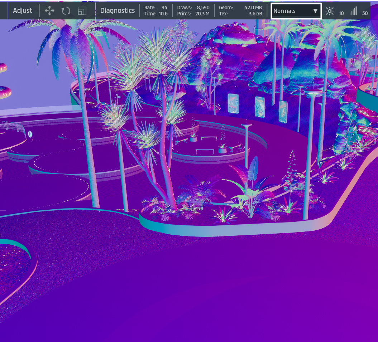This screenshot has width=378, height=342.
Task: Open the Normals view mode dropdown
Action: click(296, 11)
